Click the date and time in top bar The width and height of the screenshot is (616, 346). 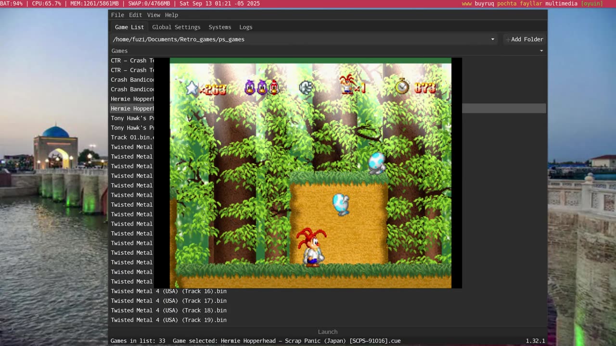click(x=220, y=3)
